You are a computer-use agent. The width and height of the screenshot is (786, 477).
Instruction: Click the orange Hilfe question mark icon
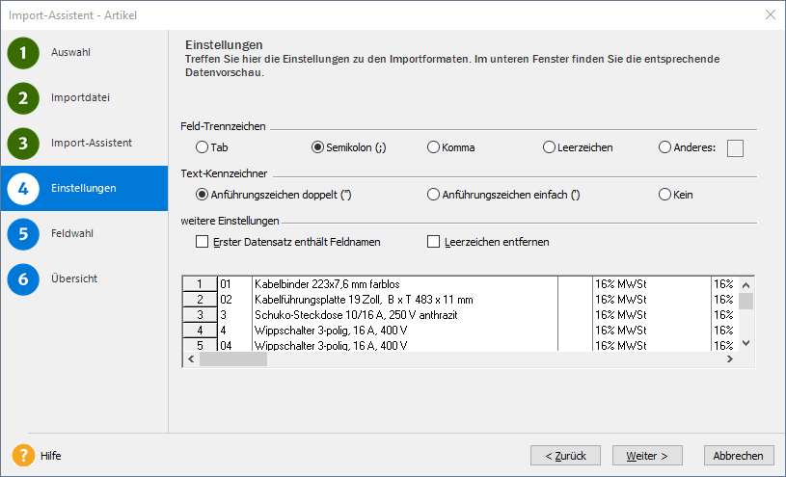click(x=23, y=456)
